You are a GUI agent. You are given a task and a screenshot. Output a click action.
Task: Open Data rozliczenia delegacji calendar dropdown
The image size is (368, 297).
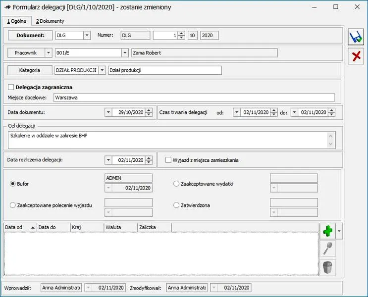108,160
